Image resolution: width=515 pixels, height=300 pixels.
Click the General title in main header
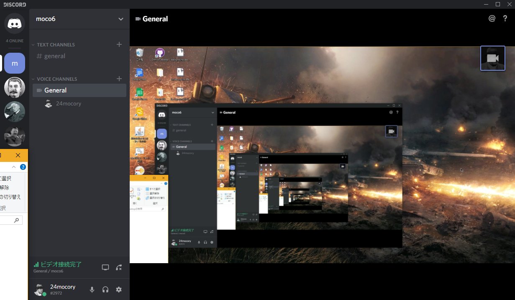tap(155, 19)
